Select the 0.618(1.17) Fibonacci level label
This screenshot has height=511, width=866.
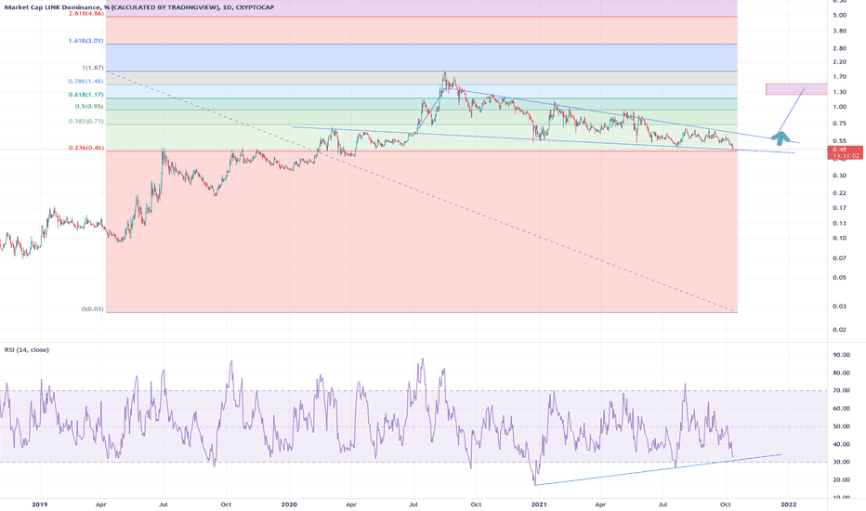point(86,95)
